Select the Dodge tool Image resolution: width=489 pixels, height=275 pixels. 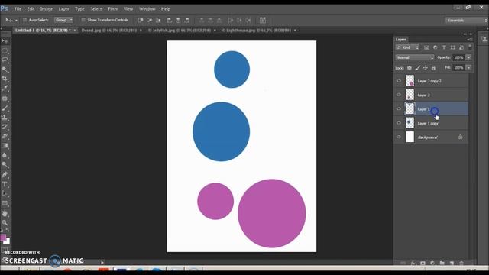(x=5, y=165)
